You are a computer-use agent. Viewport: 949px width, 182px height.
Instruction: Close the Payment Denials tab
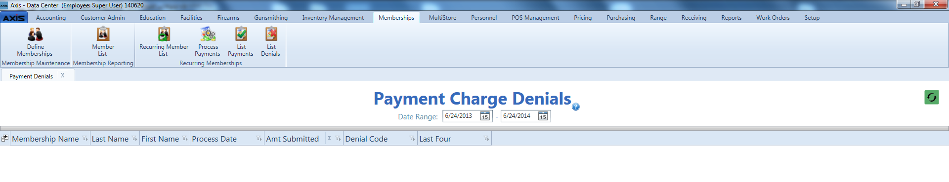[63, 75]
